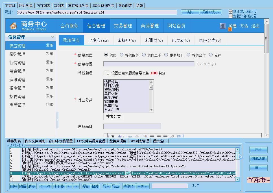
Task: Open the 脚本文件列表 tab
Action: click(35, 141)
